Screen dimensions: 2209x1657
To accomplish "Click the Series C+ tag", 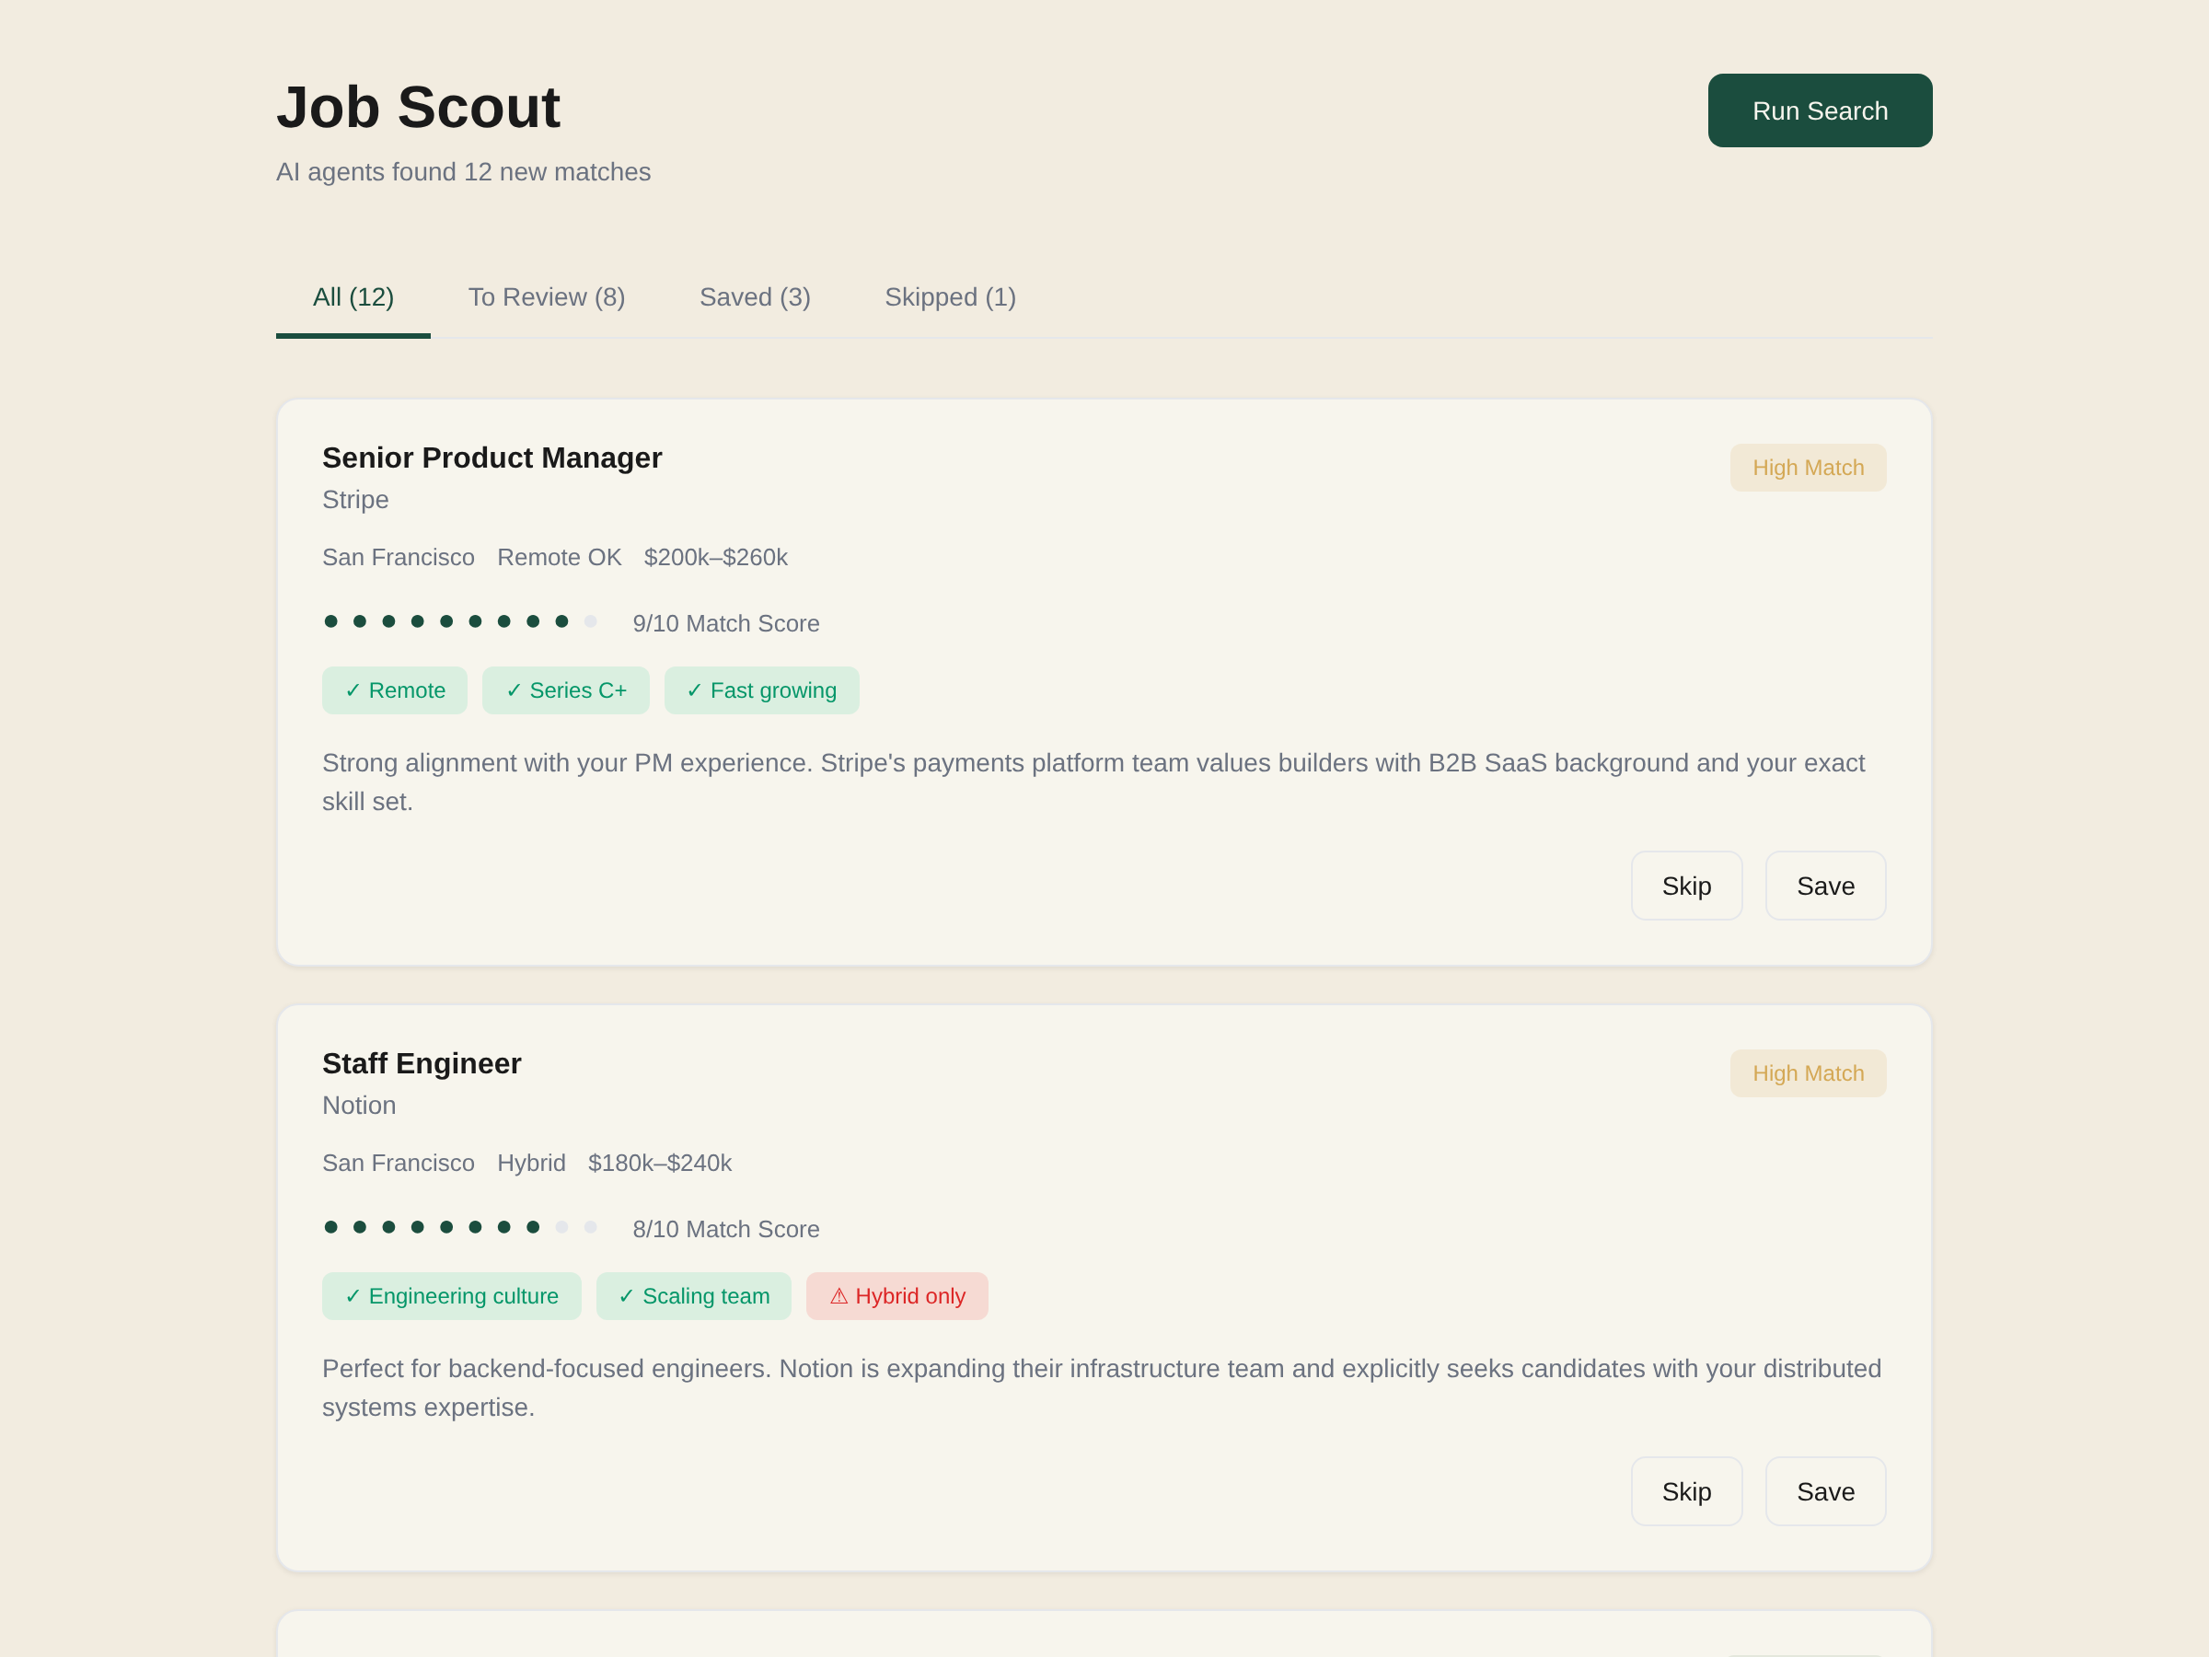I will pos(565,690).
